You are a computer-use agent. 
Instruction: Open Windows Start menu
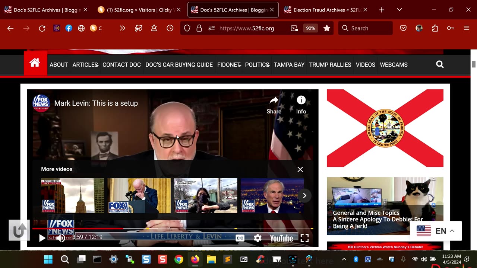pos(48,259)
